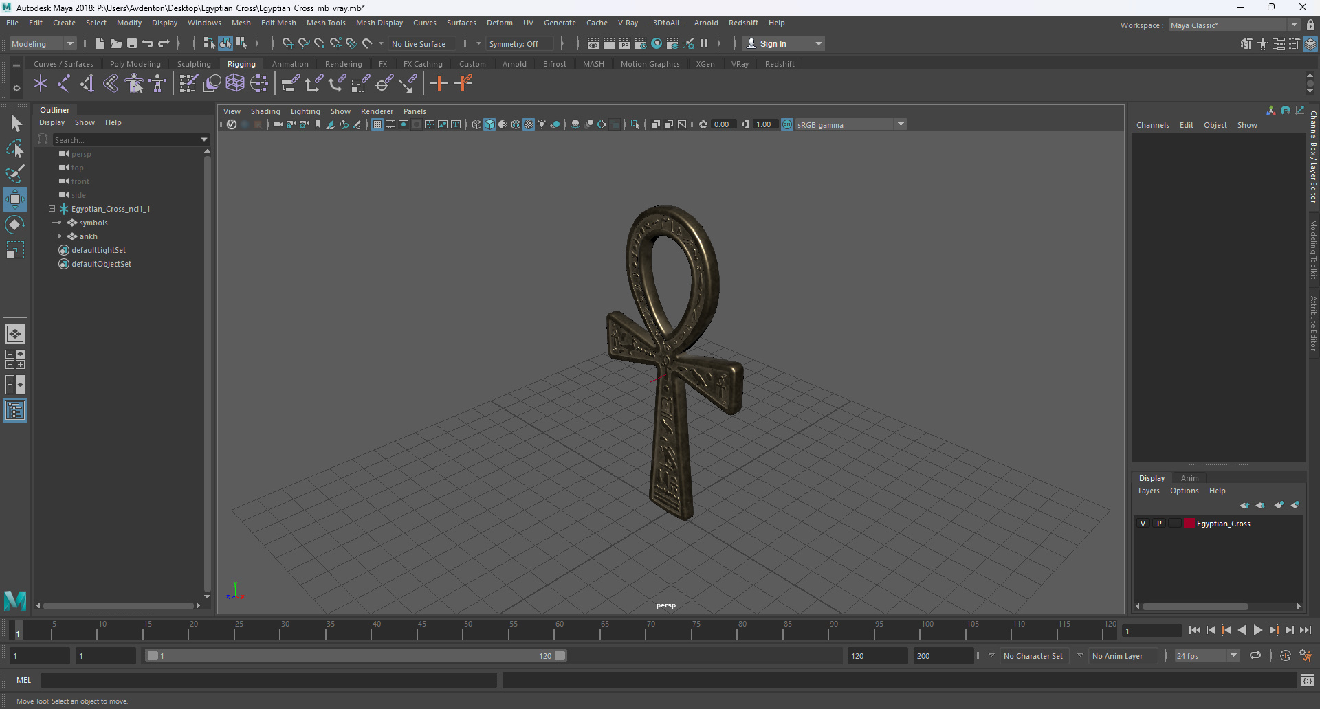Screen dimensions: 1320x709
Task: Click the Redo arrow icon
Action: (164, 43)
